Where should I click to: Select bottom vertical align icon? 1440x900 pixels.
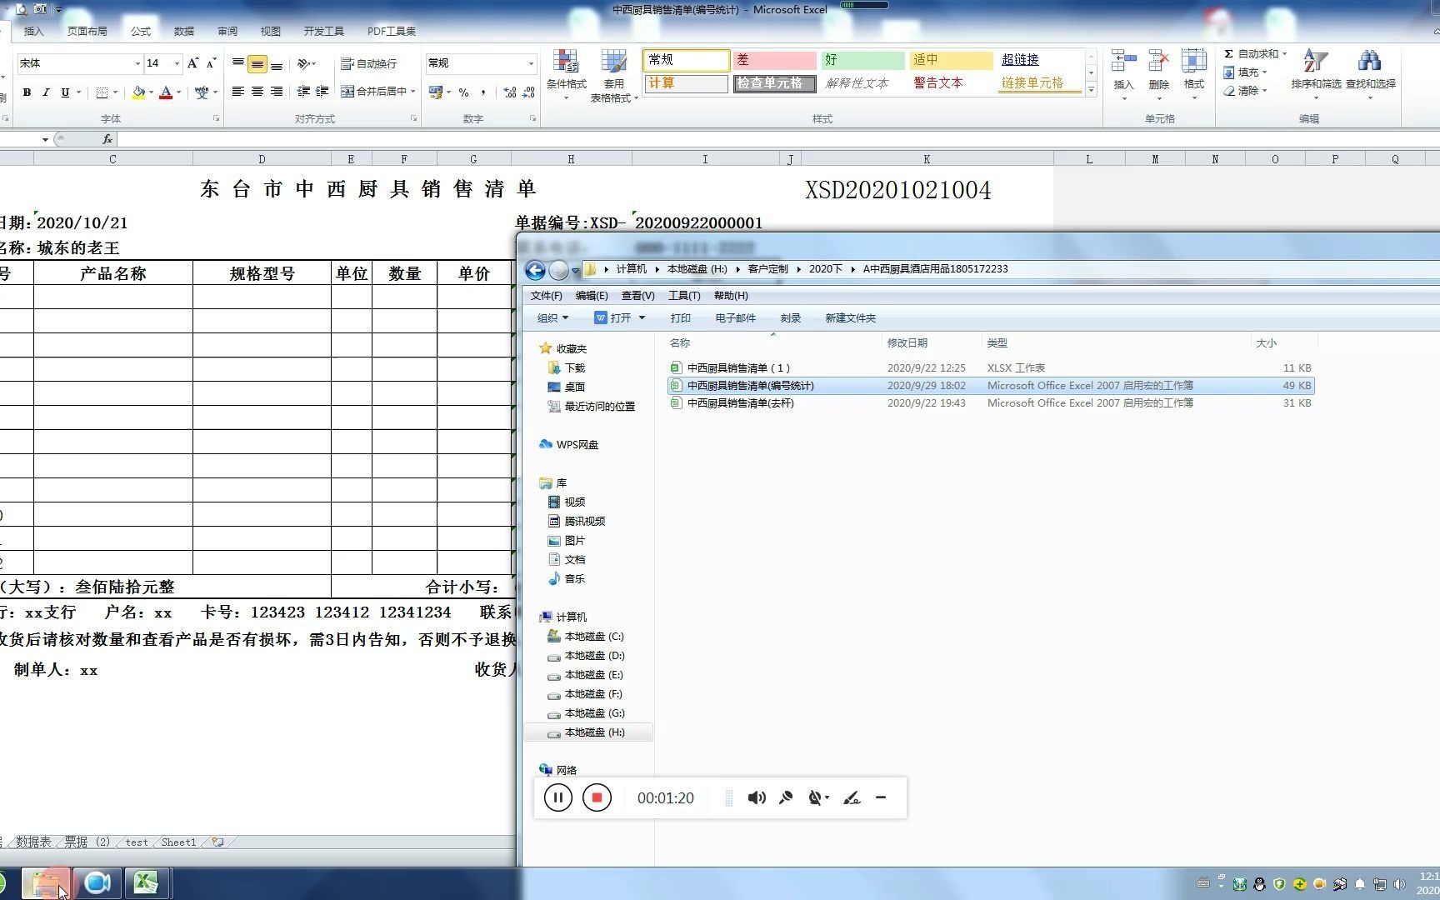click(x=277, y=63)
